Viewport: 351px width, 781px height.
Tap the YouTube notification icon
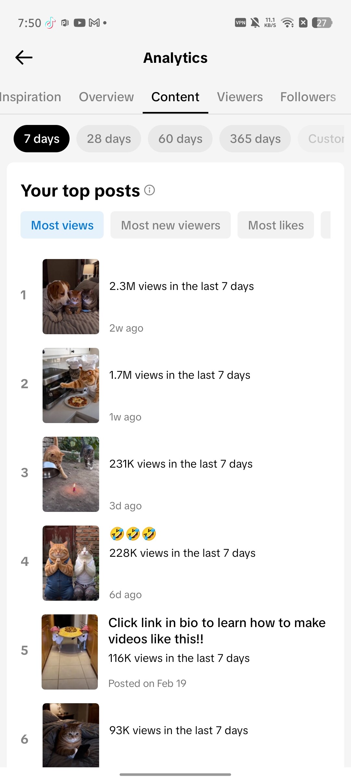[x=79, y=23]
